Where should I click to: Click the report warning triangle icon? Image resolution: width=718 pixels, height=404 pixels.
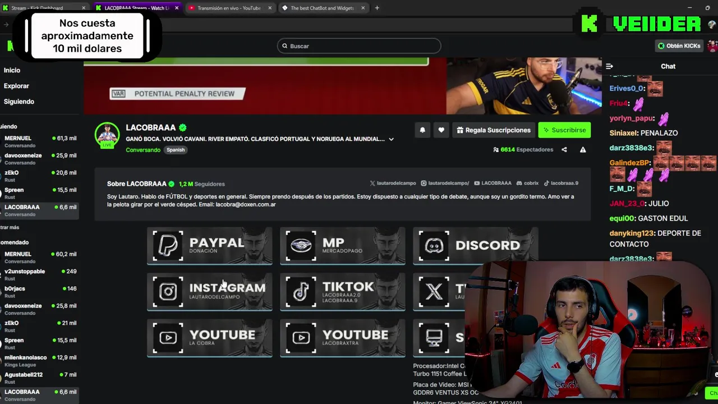click(x=583, y=150)
